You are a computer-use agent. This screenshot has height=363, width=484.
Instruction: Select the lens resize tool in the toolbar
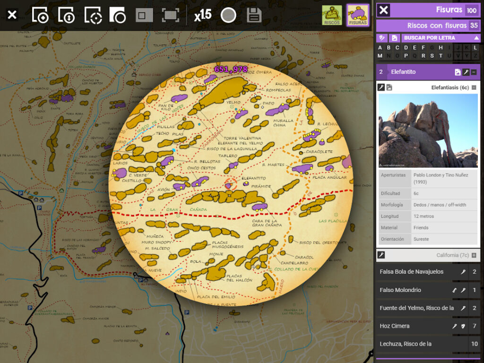(66, 16)
